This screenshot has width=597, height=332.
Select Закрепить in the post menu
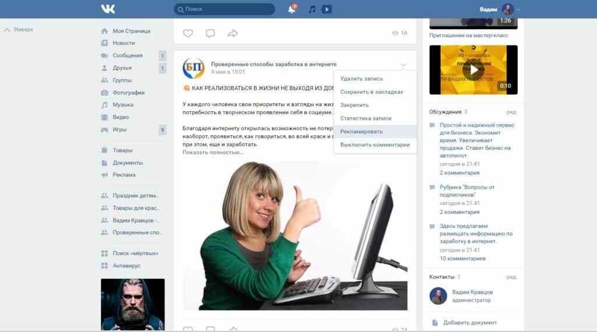pyautogui.click(x=354, y=105)
